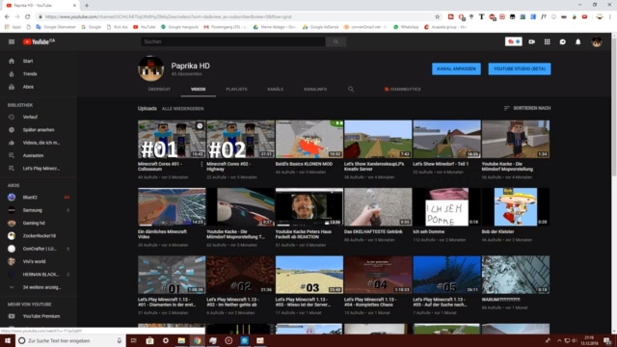Open the create video camera icon
The height and width of the screenshot is (347, 617).
(532, 42)
